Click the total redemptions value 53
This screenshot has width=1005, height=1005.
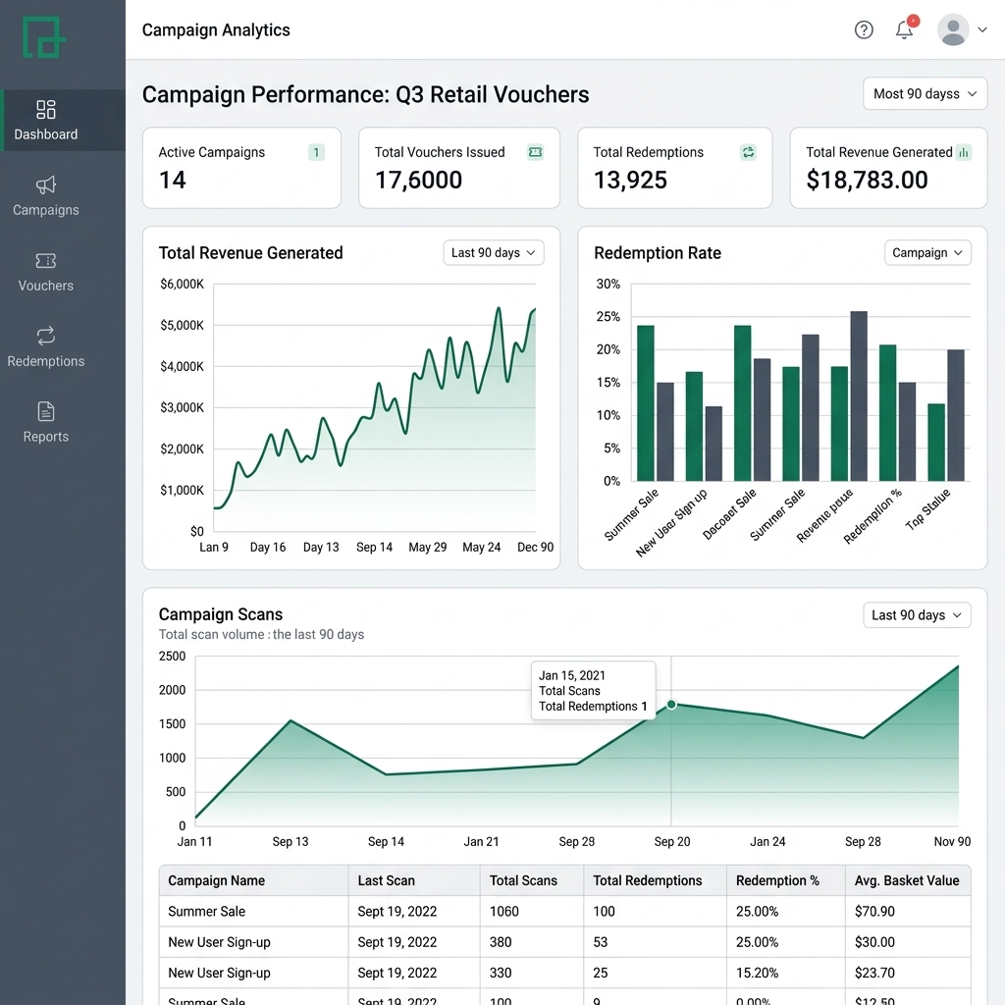(x=600, y=942)
